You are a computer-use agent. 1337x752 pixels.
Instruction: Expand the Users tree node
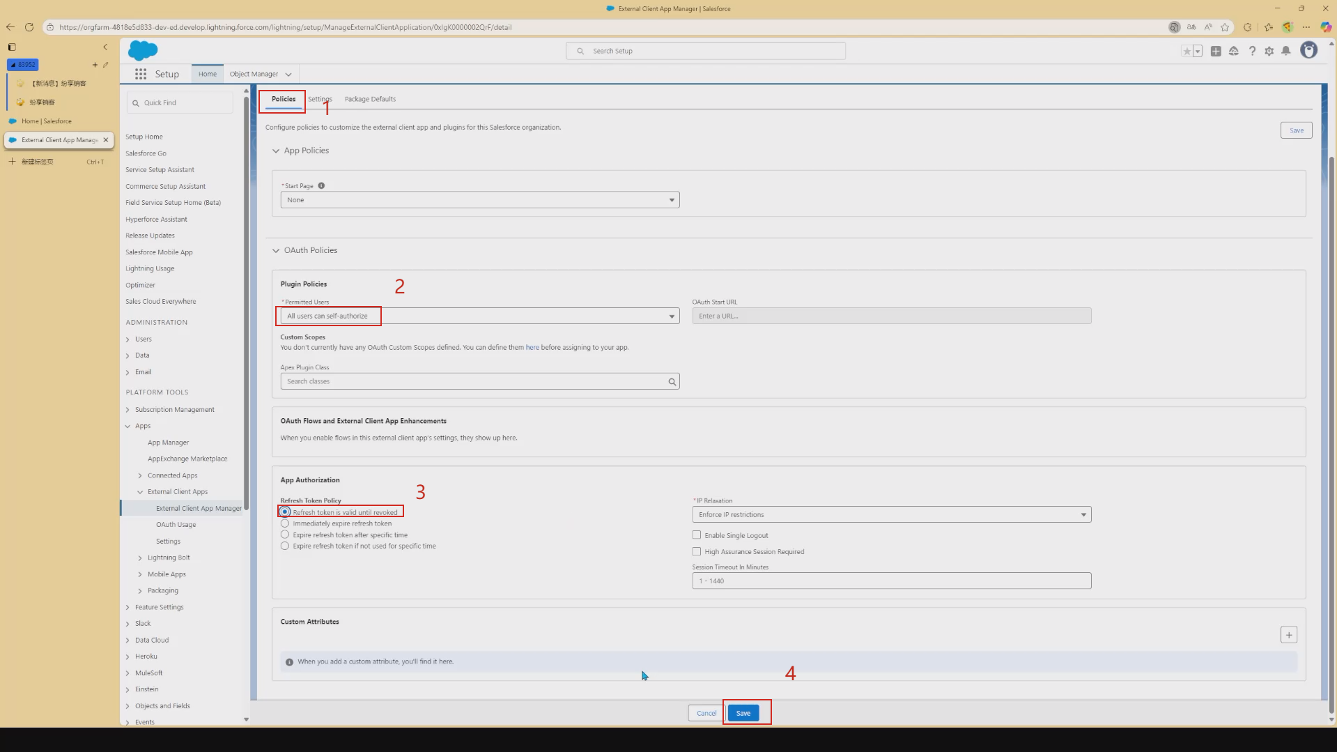[x=127, y=339]
